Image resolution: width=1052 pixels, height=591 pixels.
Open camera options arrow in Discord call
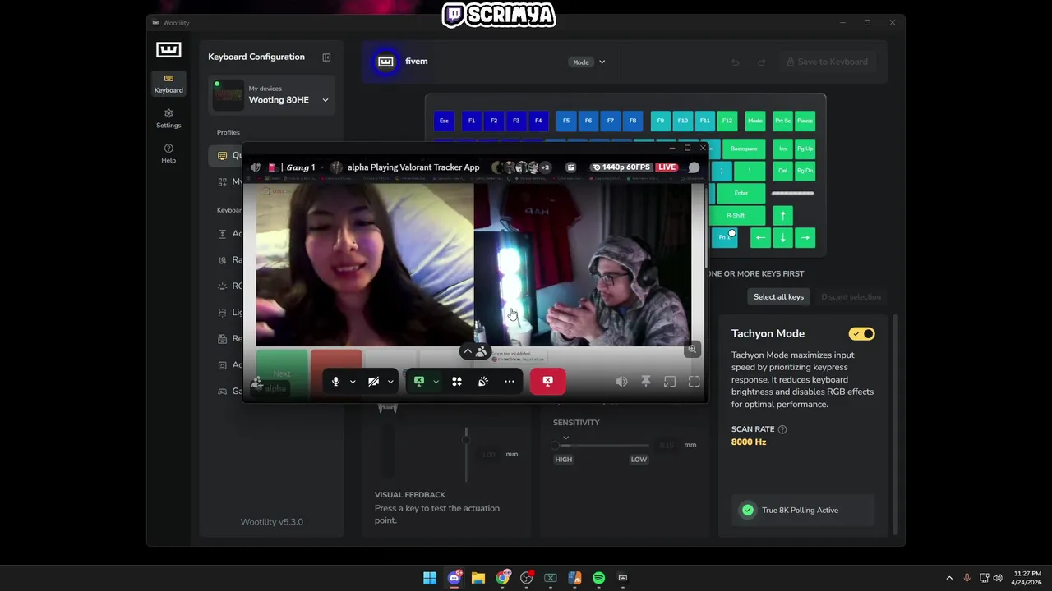point(390,382)
